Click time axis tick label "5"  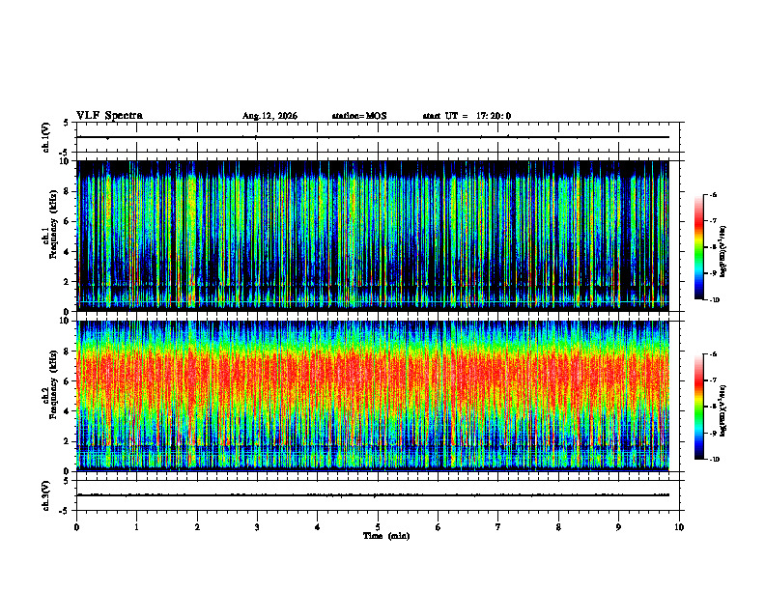coord(378,527)
